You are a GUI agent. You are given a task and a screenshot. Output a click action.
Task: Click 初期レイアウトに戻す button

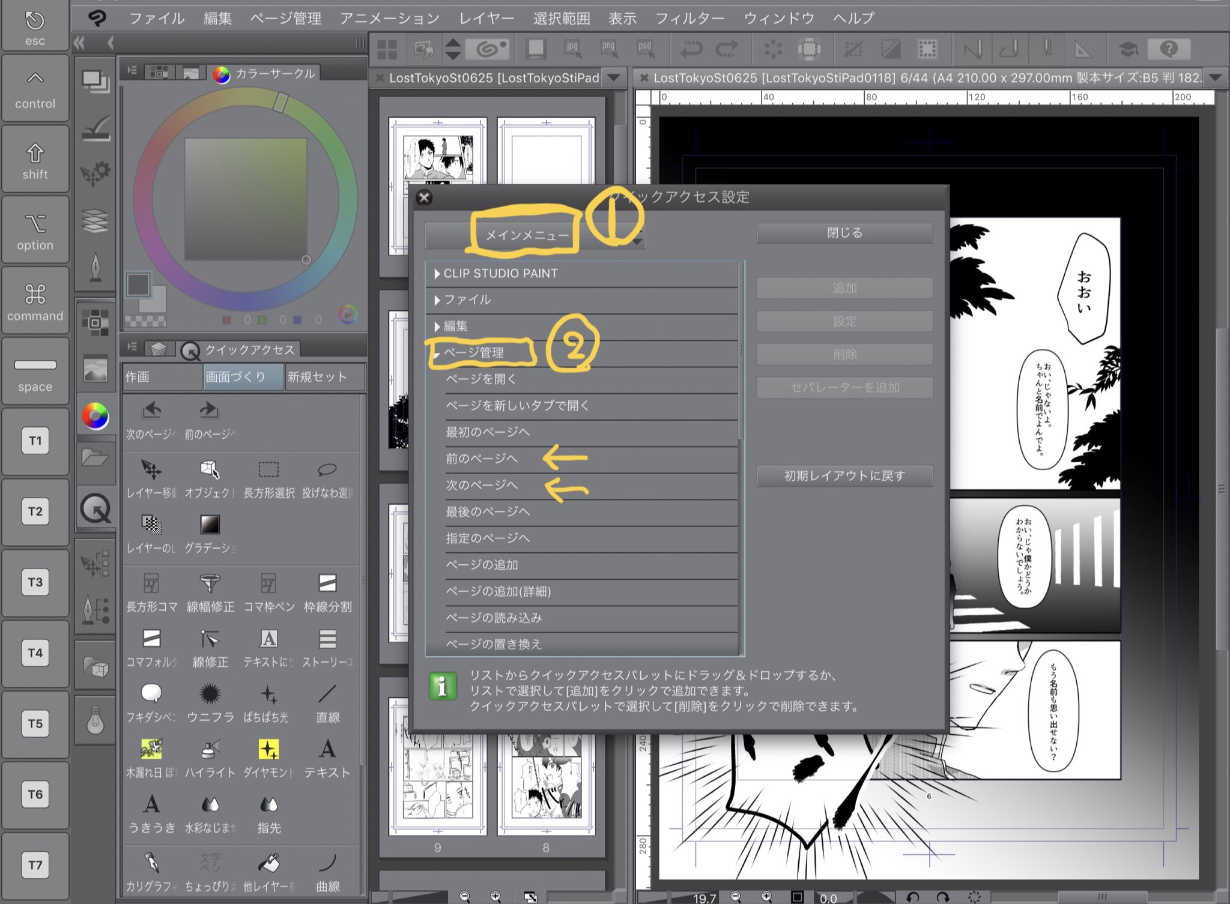pyautogui.click(x=844, y=476)
